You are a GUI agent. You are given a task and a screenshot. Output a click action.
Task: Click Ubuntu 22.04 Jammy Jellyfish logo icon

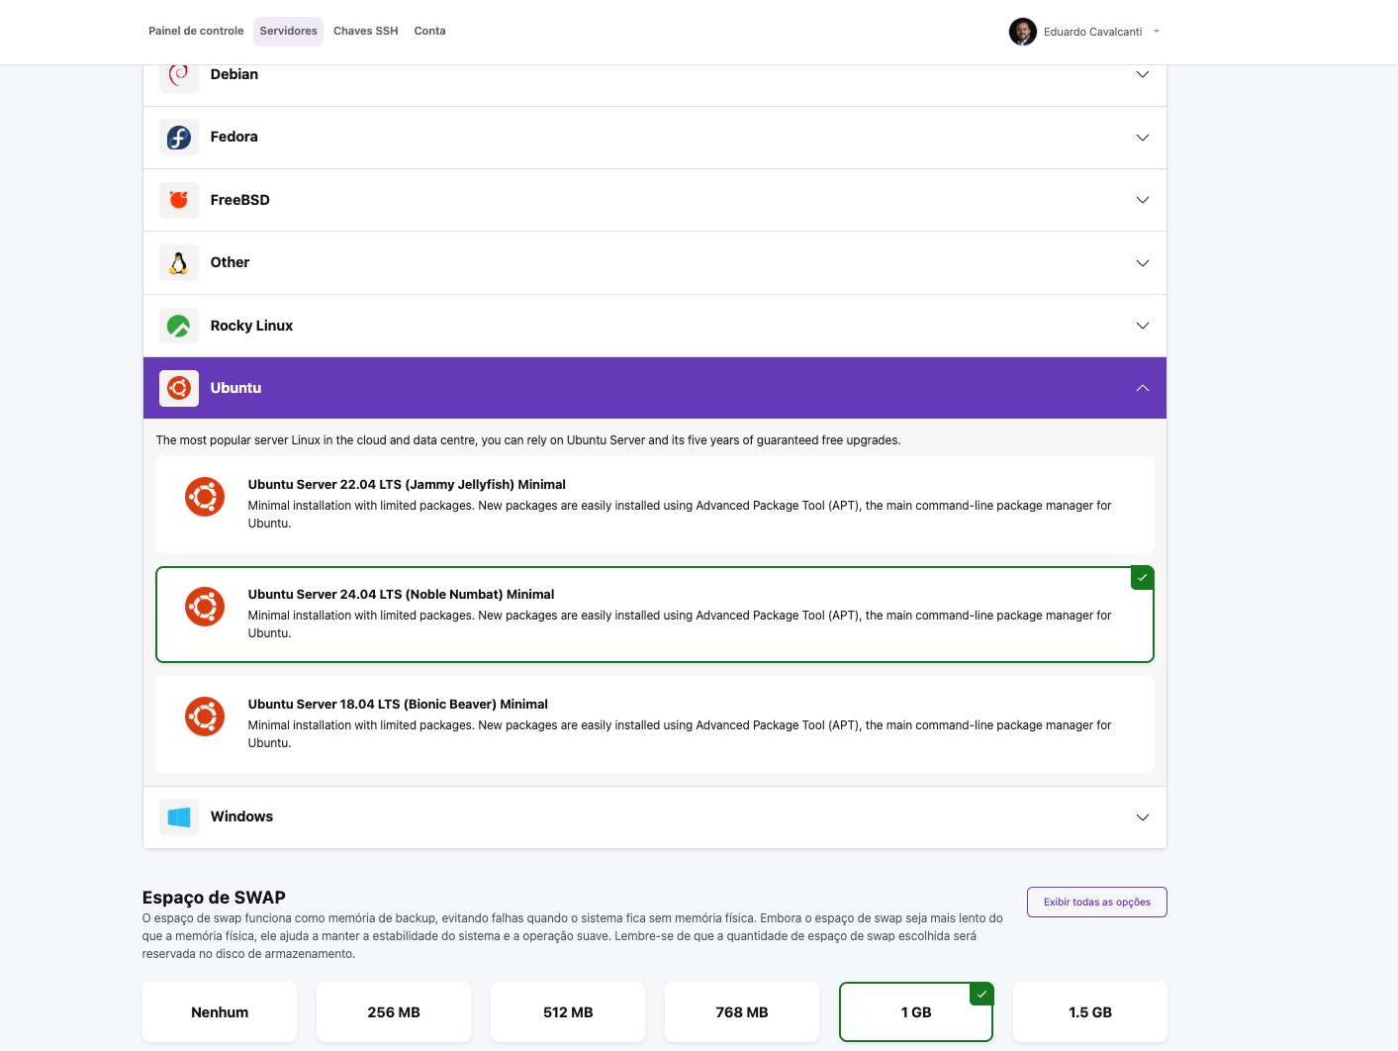[x=205, y=497]
